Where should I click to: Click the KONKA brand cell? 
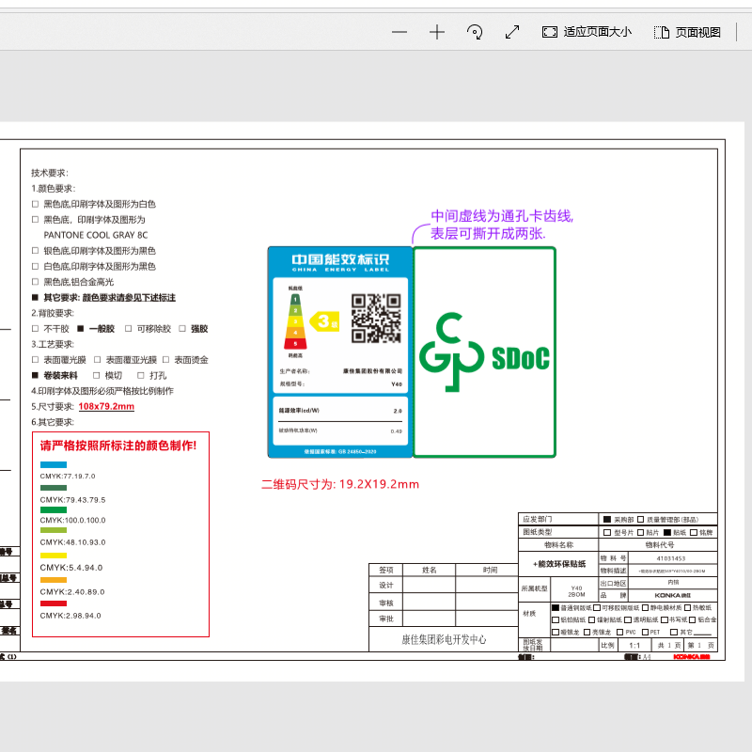[673, 595]
